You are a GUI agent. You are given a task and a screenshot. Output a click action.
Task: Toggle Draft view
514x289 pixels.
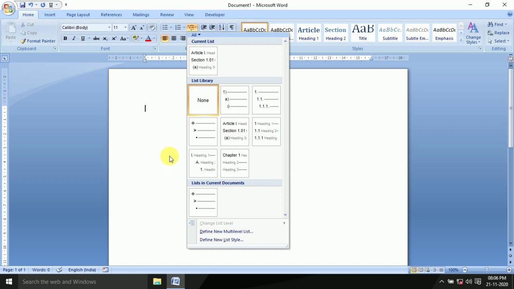click(441, 270)
